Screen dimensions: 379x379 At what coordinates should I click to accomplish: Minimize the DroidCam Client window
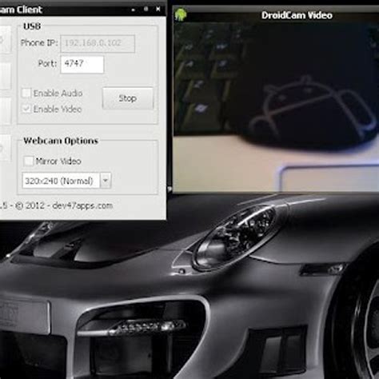point(134,10)
